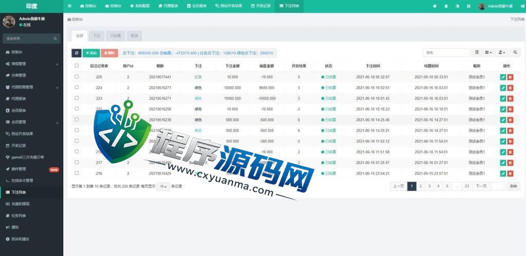Screen dimensions: 526x256
Task: Open the page size 10 dropdown
Action: 163,186
